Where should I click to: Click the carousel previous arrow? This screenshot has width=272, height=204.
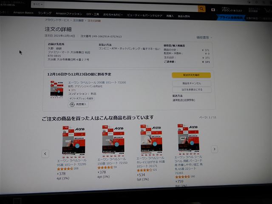tap(45, 153)
